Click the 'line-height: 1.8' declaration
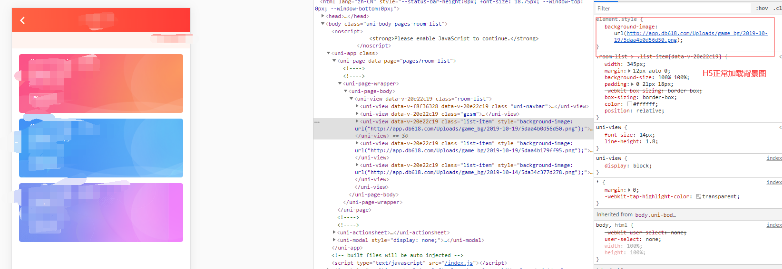This screenshot has width=782, height=269. (631, 141)
